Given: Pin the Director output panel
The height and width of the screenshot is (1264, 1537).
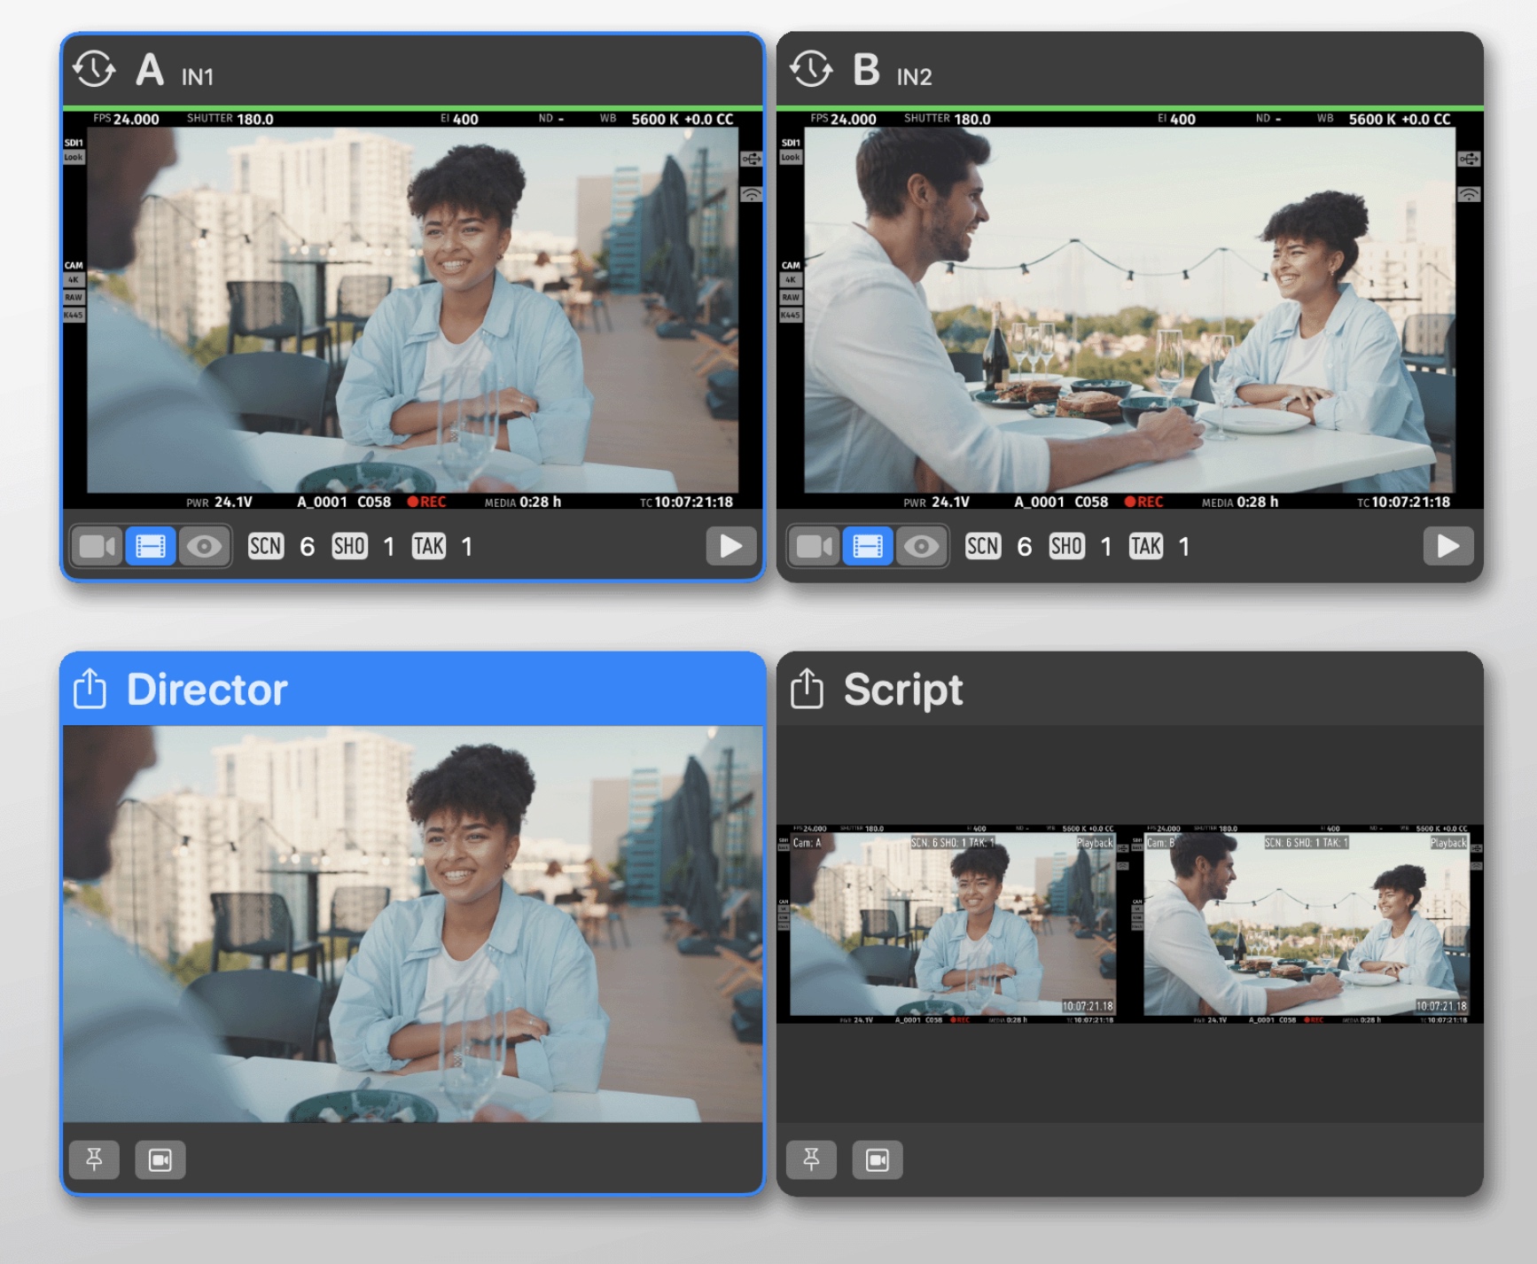Looking at the screenshot, I should (94, 1159).
